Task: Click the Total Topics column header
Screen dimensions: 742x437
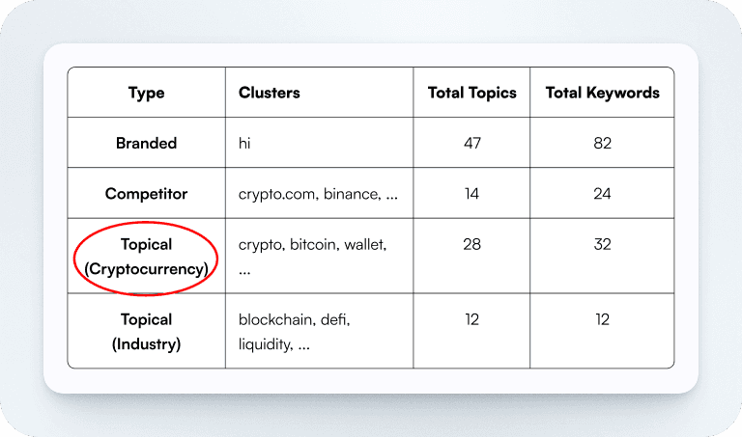Action: 471,94
